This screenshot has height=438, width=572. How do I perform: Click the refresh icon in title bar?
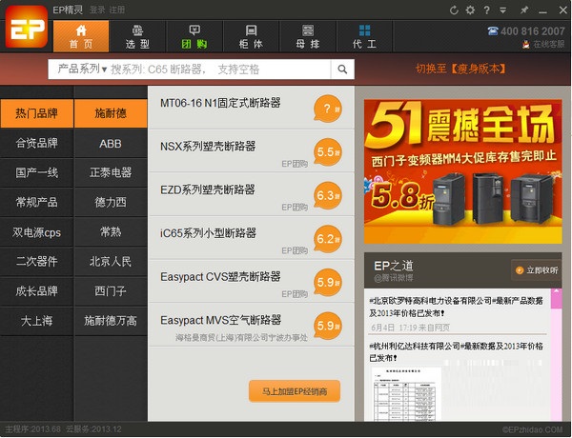coord(454,10)
